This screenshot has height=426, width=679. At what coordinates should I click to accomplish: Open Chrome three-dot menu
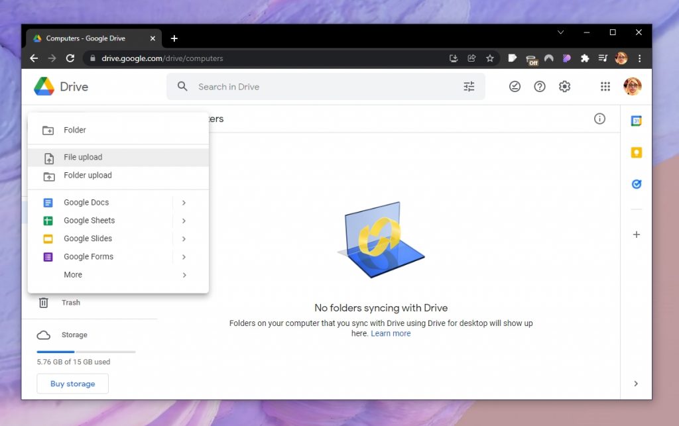(x=639, y=58)
